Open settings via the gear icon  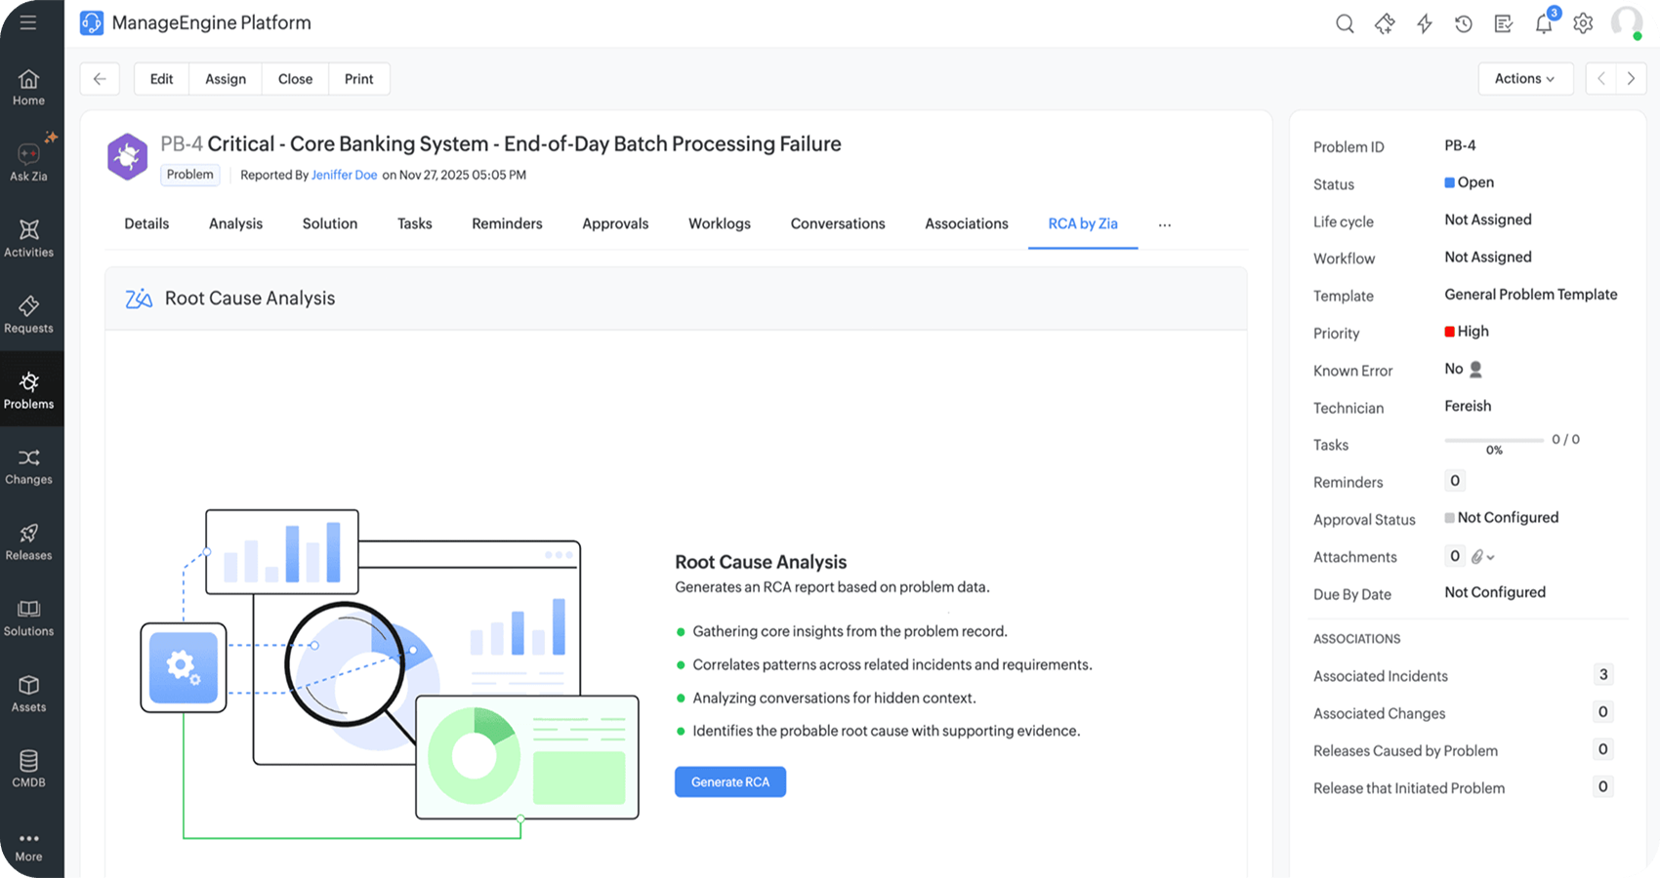pos(1583,22)
